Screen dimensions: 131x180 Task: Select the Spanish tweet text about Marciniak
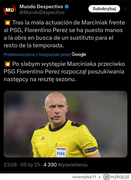pos(64,34)
